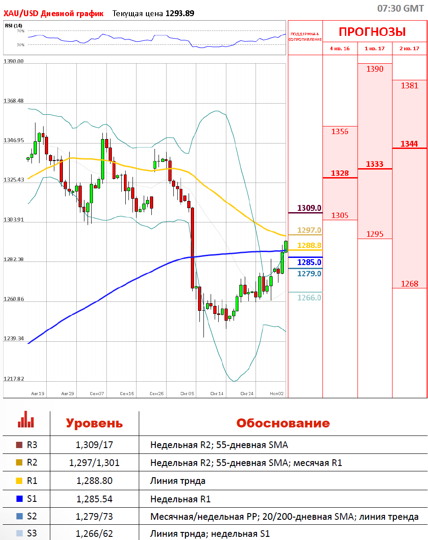Select the S3 light blue marker

point(19,533)
